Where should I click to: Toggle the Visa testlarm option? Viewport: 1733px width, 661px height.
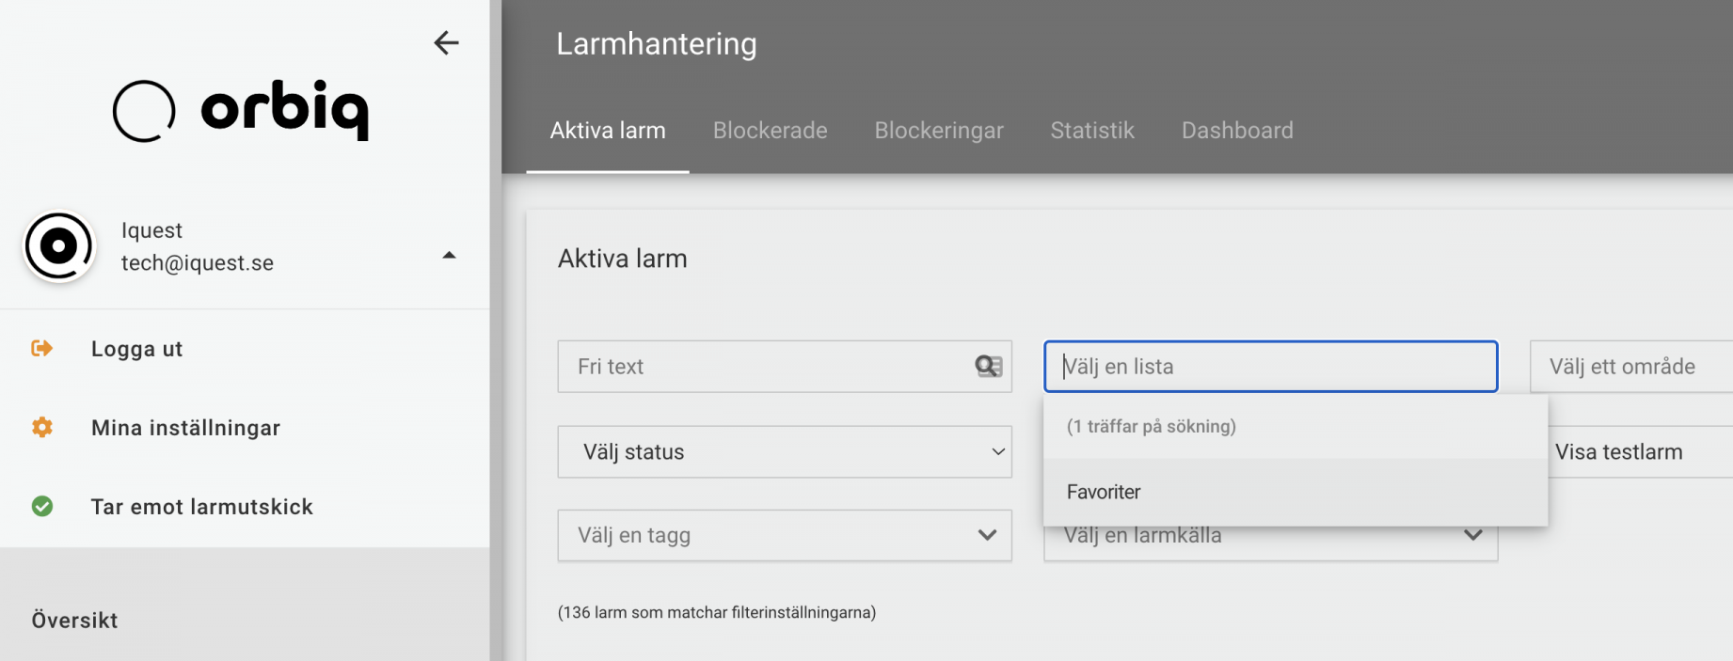[1618, 452]
